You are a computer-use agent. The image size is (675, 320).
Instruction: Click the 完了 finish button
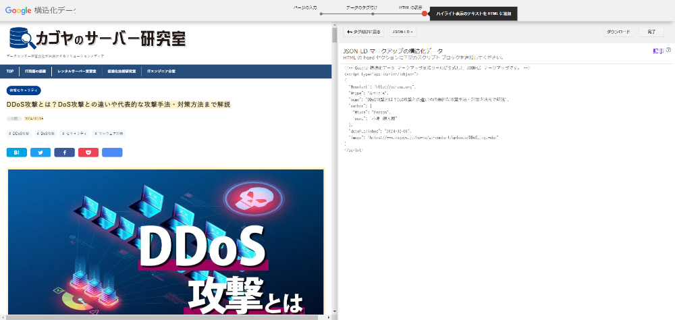point(651,32)
